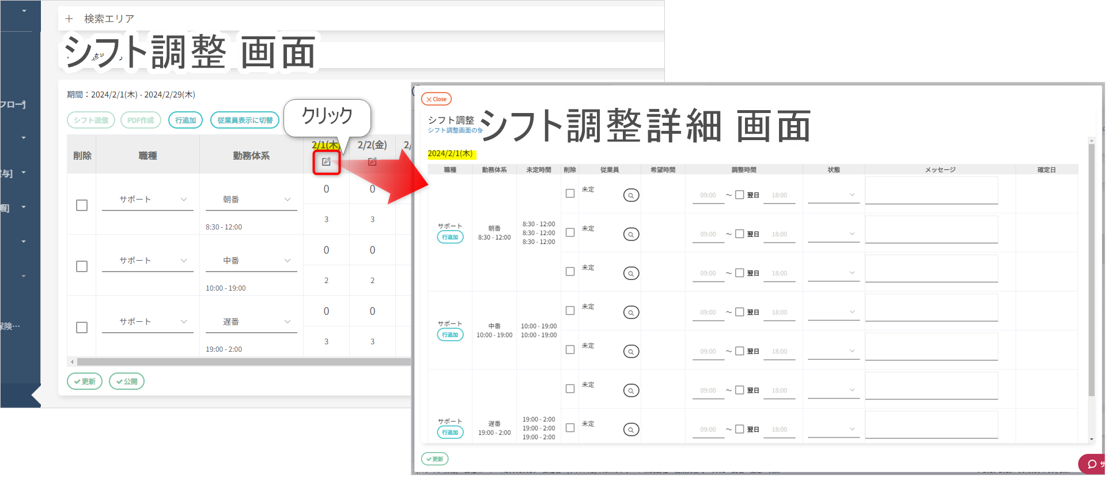The image size is (1108, 478).
Task: Open the chat bubble icon at bottom right
Action: 1092,464
